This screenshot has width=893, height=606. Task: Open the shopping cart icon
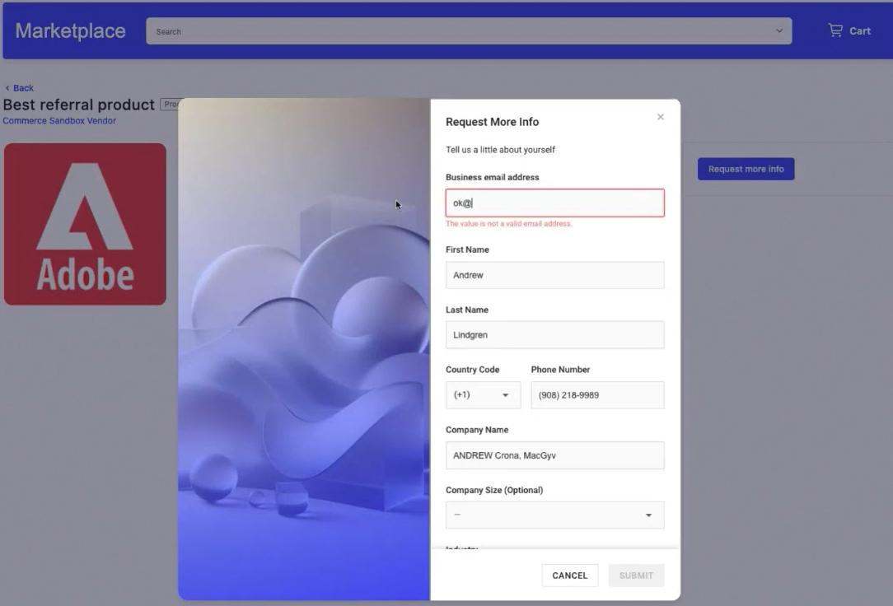(835, 30)
